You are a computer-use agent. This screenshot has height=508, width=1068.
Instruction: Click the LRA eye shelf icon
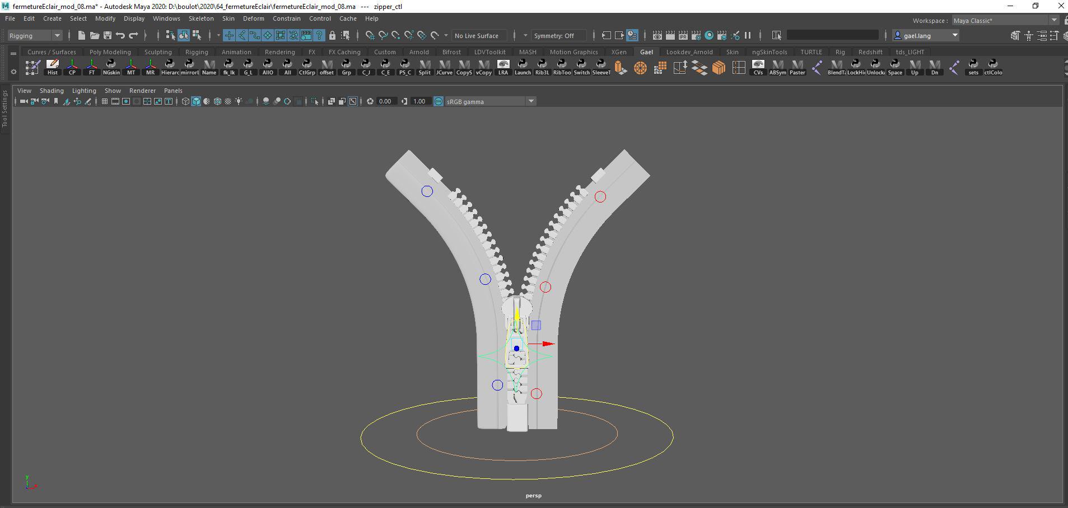coord(503,67)
